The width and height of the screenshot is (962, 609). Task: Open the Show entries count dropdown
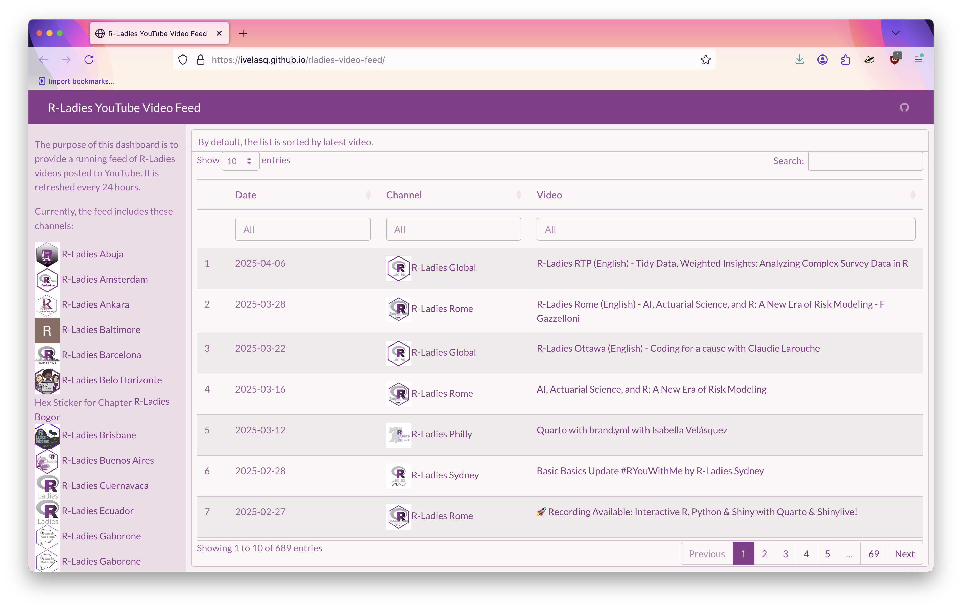point(240,161)
